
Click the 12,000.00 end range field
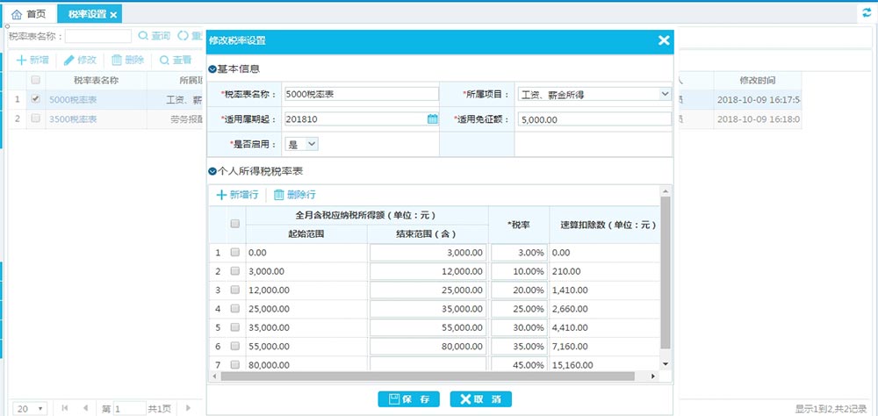point(428,271)
